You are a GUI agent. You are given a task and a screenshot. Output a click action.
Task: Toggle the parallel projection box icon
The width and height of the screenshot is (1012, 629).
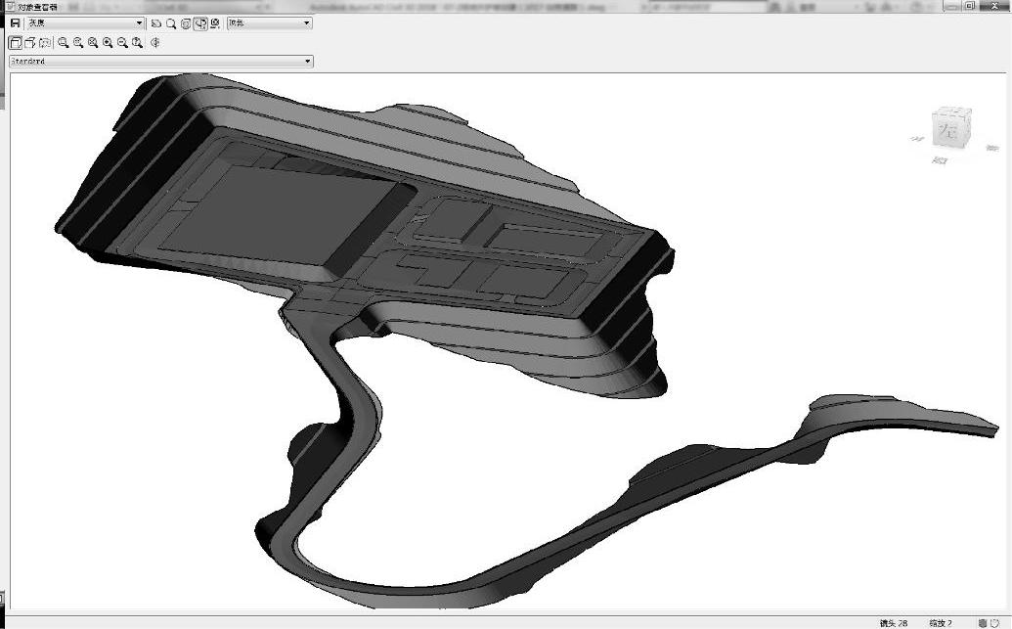[x=15, y=43]
